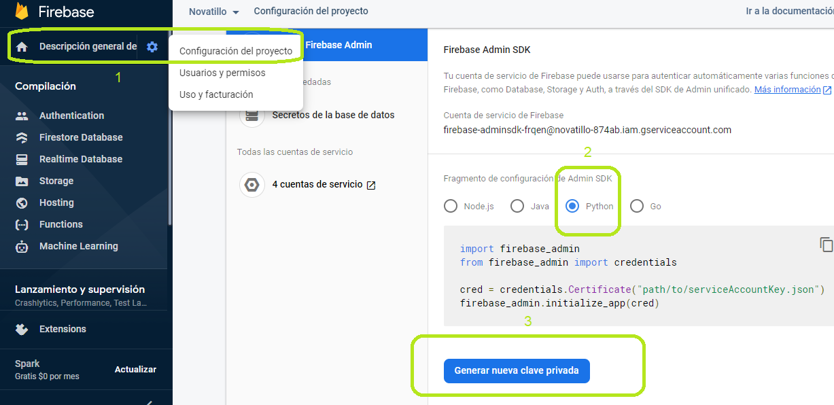
Task: Open the project overview home icon
Action: coord(22,47)
